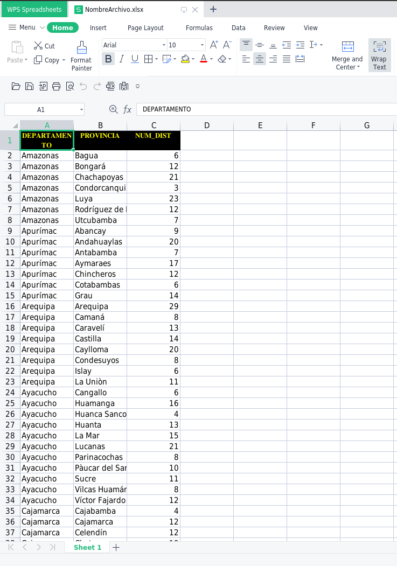Click the Merge and Center icon

(347, 47)
